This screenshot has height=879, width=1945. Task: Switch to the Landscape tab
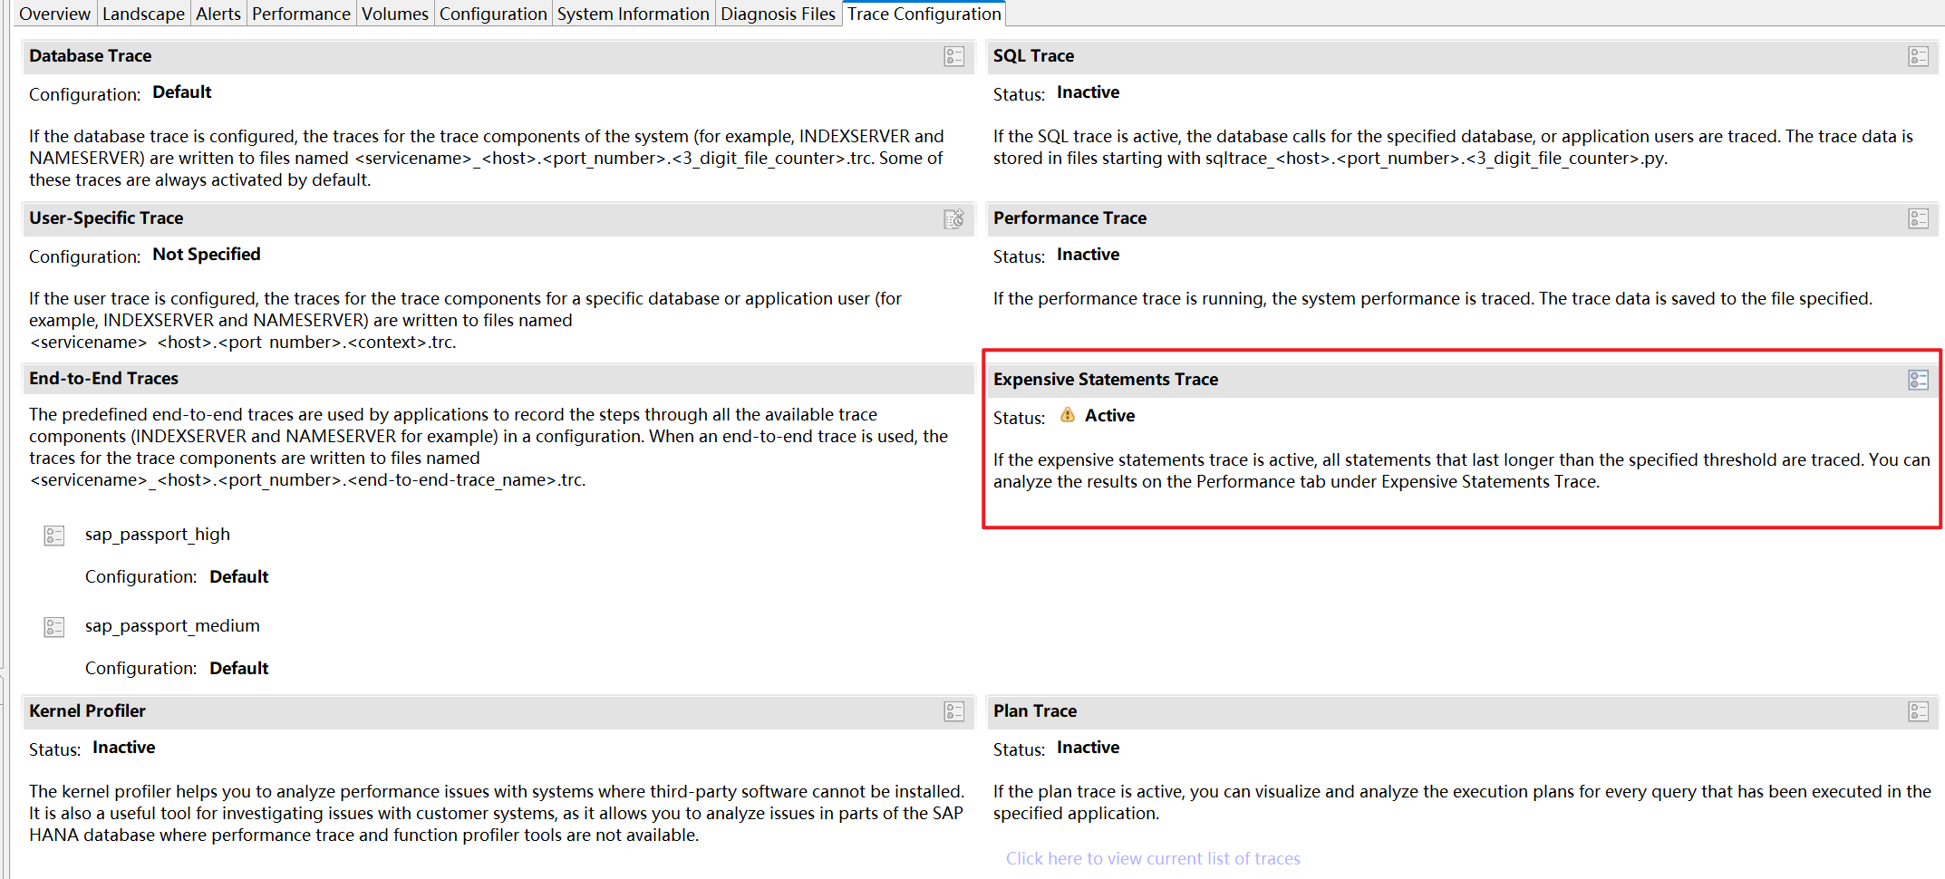click(143, 13)
